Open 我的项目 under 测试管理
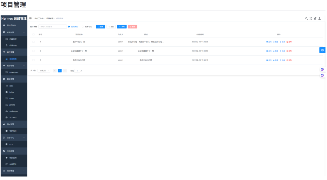Viewport: 327px width, 180px height. click(14, 131)
